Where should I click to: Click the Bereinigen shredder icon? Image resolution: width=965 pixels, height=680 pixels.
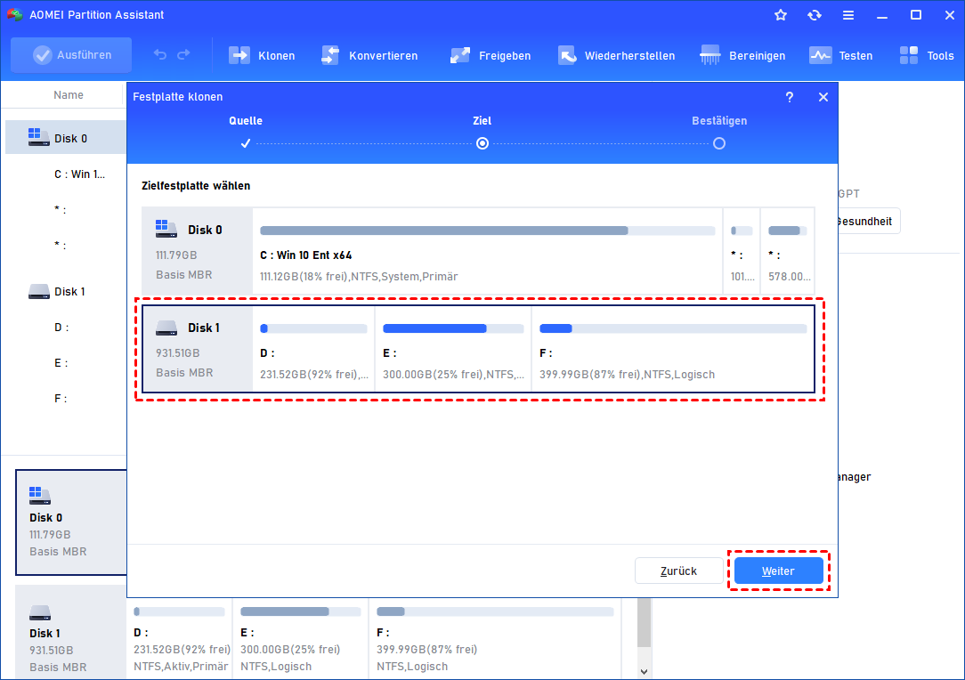point(710,55)
